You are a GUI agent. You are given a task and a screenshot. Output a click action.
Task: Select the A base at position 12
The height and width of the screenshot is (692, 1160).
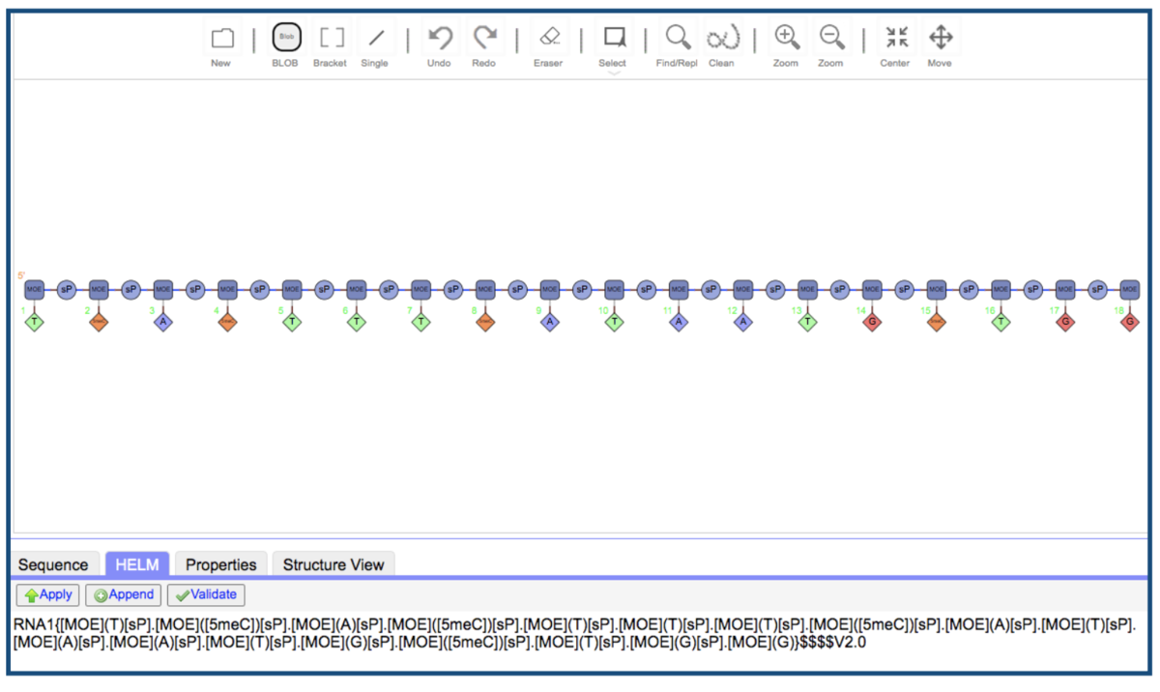pos(742,323)
